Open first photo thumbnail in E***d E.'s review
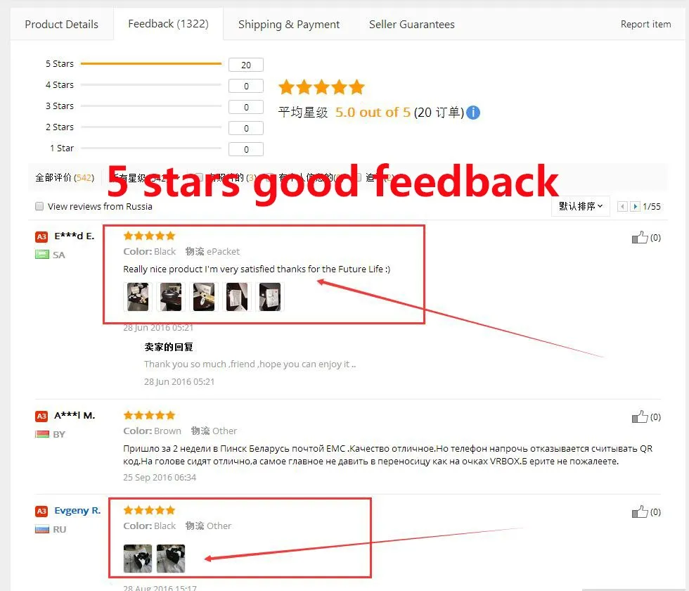 (138, 297)
